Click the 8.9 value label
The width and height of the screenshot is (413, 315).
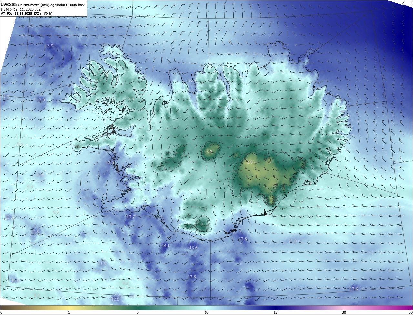click(37, 295)
